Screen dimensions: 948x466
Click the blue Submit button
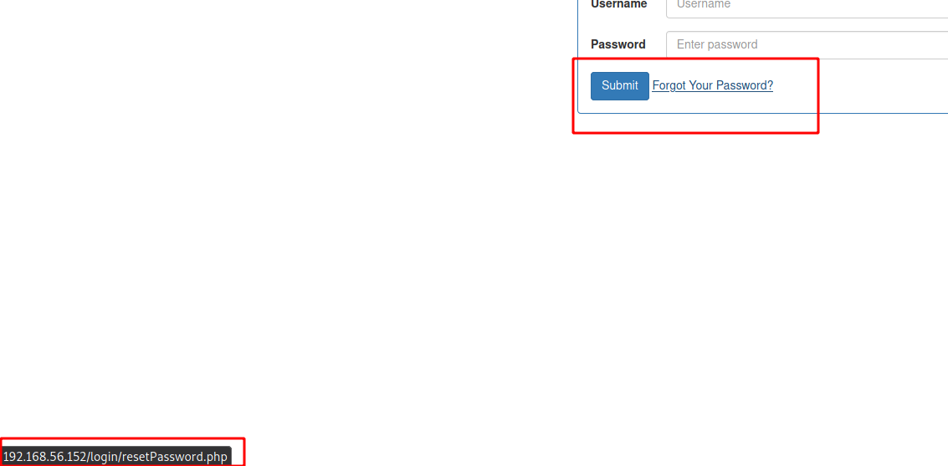pyautogui.click(x=620, y=86)
